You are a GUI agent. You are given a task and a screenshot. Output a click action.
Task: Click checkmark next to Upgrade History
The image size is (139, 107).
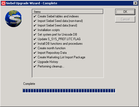point(35,62)
